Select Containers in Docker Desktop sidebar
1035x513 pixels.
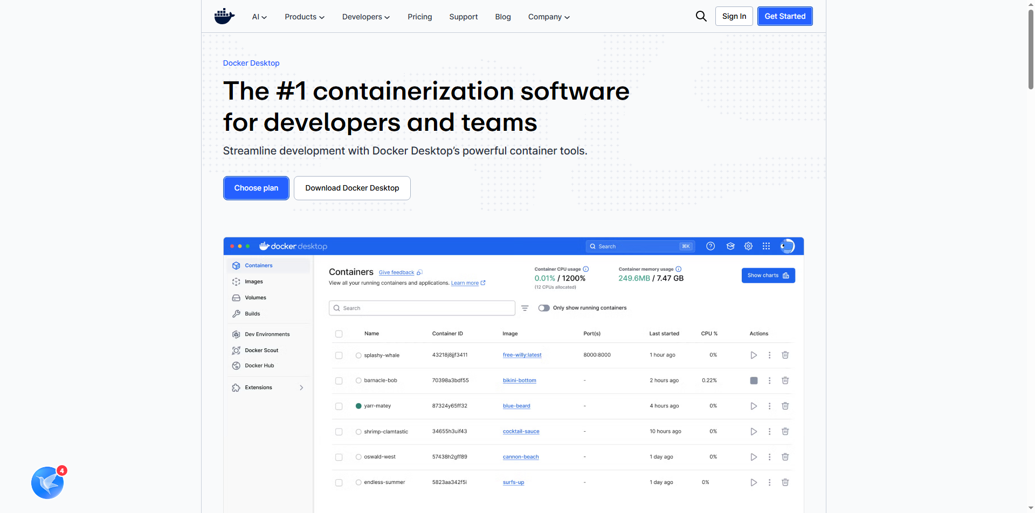click(x=268, y=265)
